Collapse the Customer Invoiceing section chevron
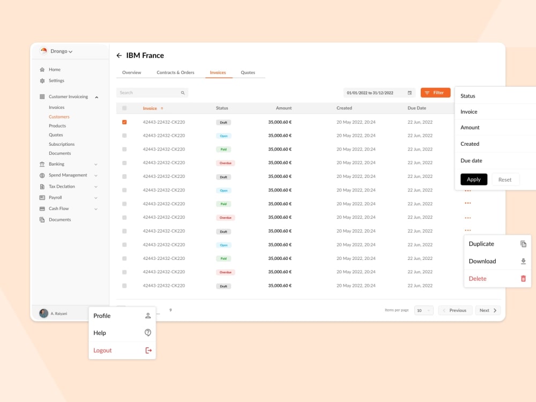The image size is (536, 402). (96, 97)
